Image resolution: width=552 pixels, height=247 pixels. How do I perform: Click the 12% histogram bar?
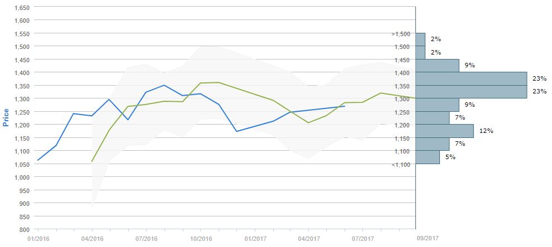(x=444, y=131)
